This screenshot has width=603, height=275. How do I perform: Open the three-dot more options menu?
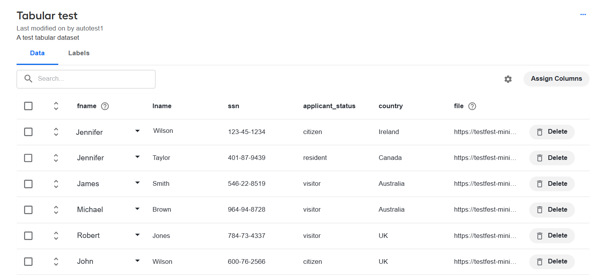[583, 15]
